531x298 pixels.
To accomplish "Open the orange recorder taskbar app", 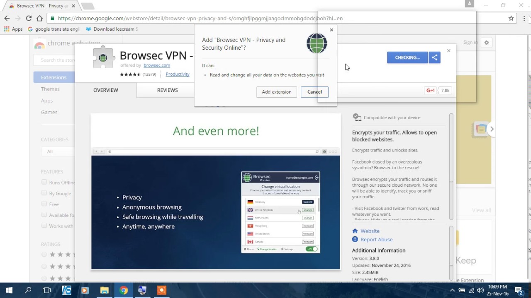I will point(162,290).
